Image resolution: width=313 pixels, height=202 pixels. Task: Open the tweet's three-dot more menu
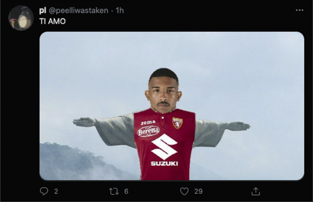point(300,10)
